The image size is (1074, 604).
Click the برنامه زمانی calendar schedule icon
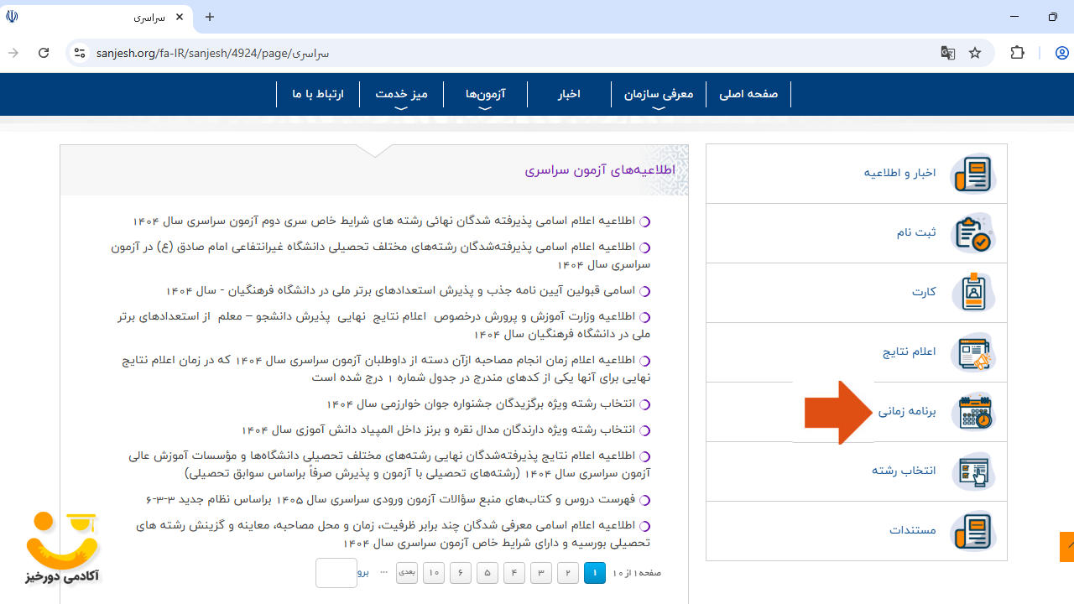(x=973, y=412)
